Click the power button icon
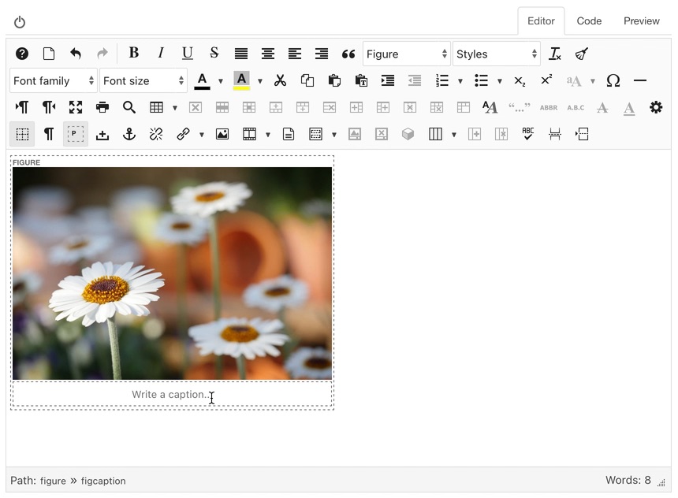The width and height of the screenshot is (678, 498). [x=20, y=22]
